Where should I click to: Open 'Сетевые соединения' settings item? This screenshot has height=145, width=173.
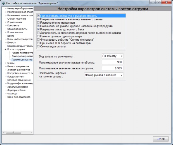coord(19,80)
